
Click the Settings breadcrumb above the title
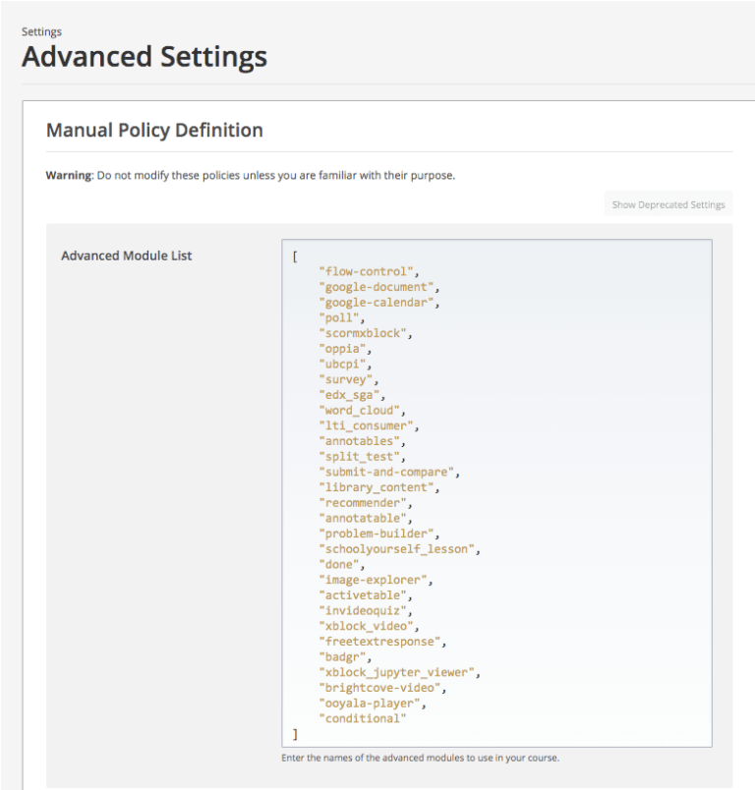(41, 31)
